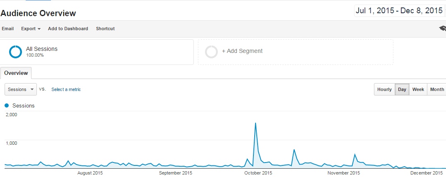The image size is (446, 177).
Task: Switch chart granularity to Week
Action: (418, 89)
